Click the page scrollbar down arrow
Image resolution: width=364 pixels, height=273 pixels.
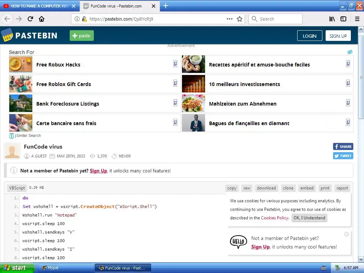coord(361,259)
